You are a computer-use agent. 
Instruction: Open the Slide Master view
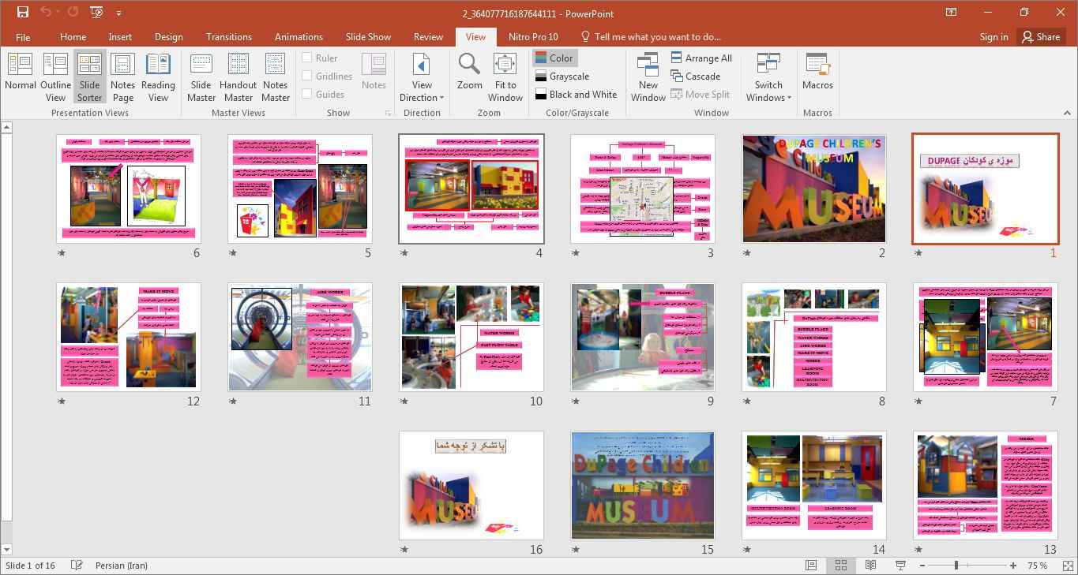point(201,77)
